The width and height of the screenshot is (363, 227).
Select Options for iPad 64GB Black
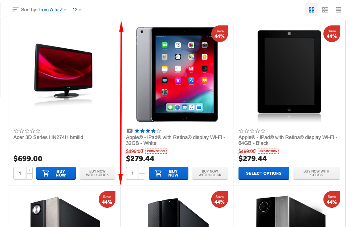[x=264, y=173]
